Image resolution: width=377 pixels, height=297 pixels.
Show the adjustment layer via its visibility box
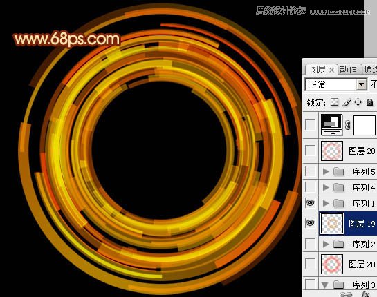311,125
